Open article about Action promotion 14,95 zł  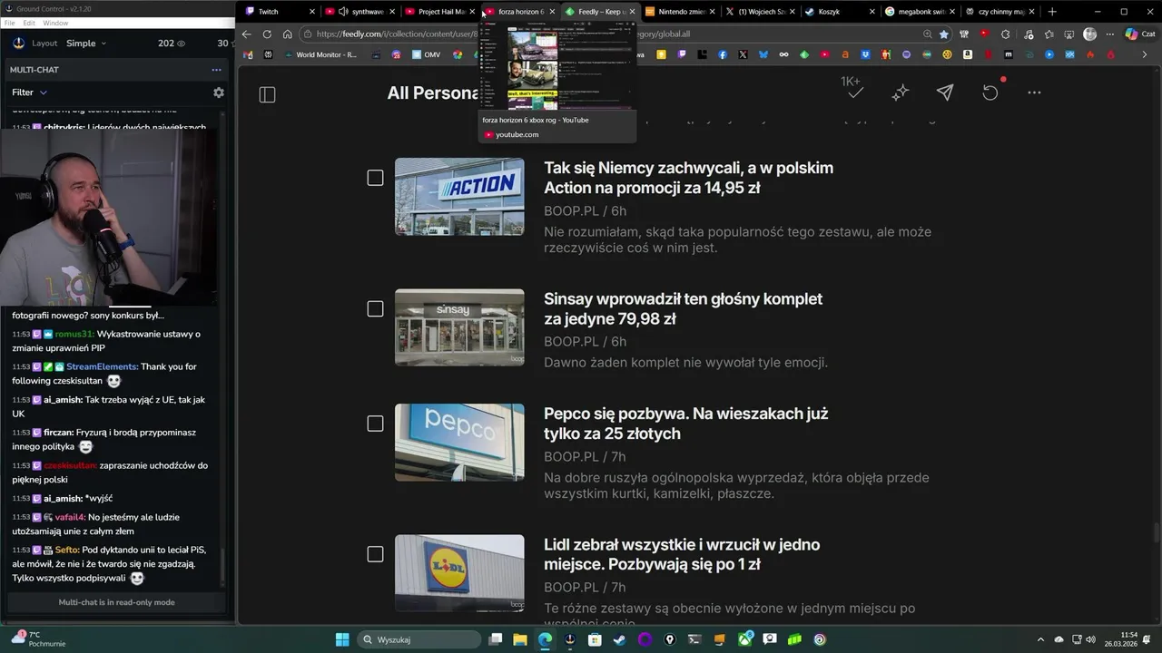[688, 178]
